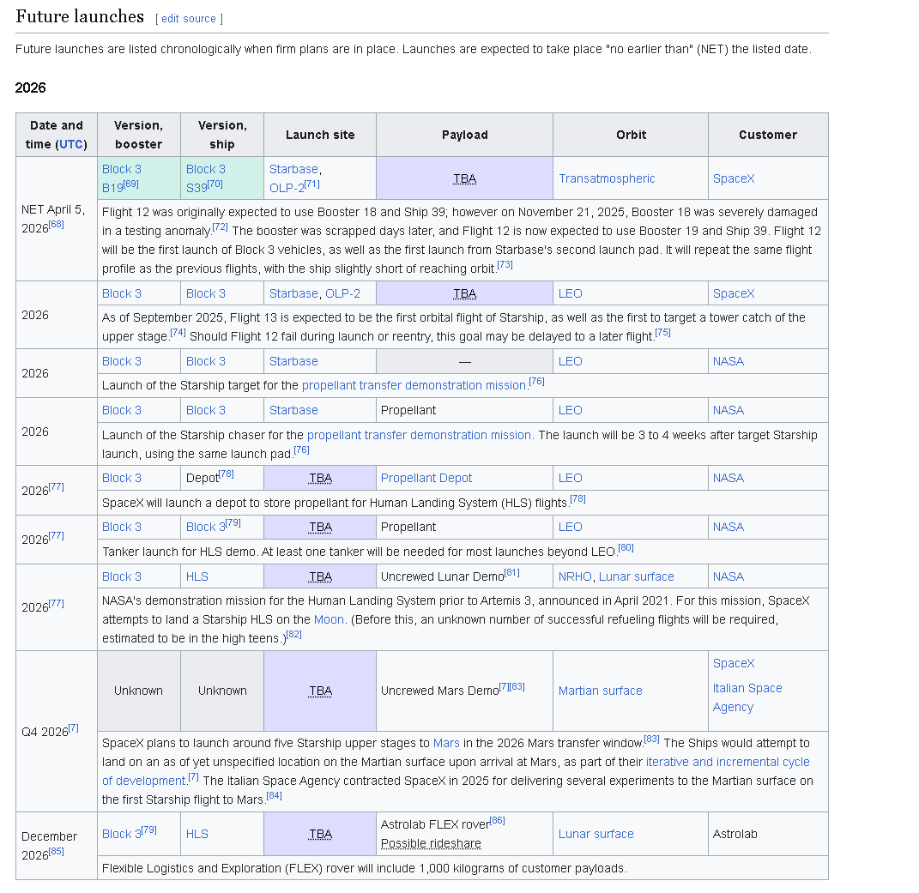This screenshot has height=893, width=919.
Task: Click the Propellant Depot payload link
Action: click(426, 478)
